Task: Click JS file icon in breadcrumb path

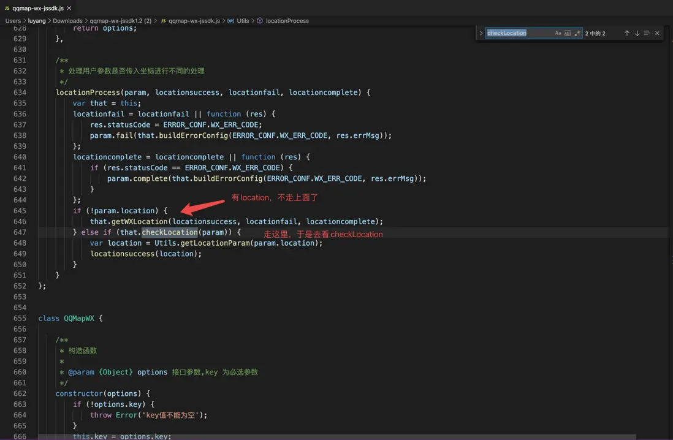Action: [x=164, y=21]
